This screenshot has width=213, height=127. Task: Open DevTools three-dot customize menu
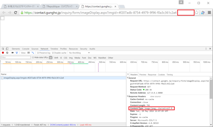pos(206,49)
